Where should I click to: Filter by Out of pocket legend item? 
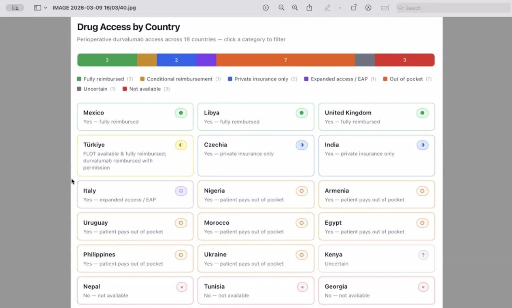click(x=406, y=79)
